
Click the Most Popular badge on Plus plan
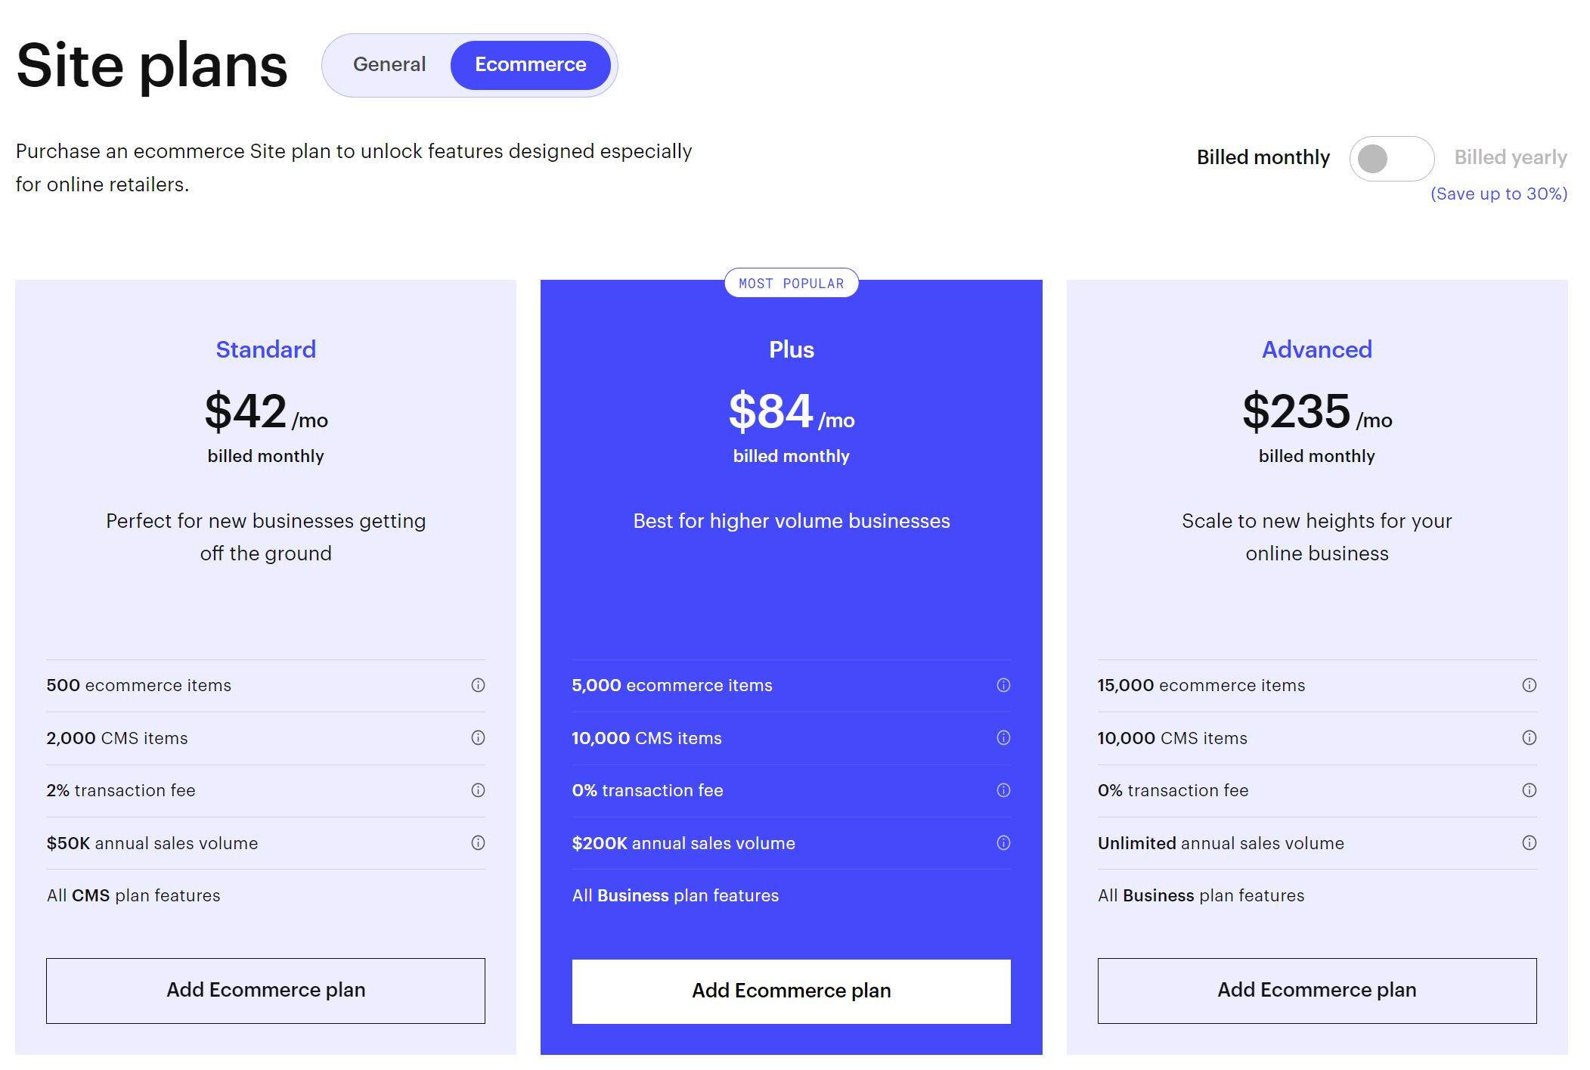790,283
